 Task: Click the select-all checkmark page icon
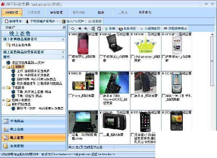(x=93, y=29)
